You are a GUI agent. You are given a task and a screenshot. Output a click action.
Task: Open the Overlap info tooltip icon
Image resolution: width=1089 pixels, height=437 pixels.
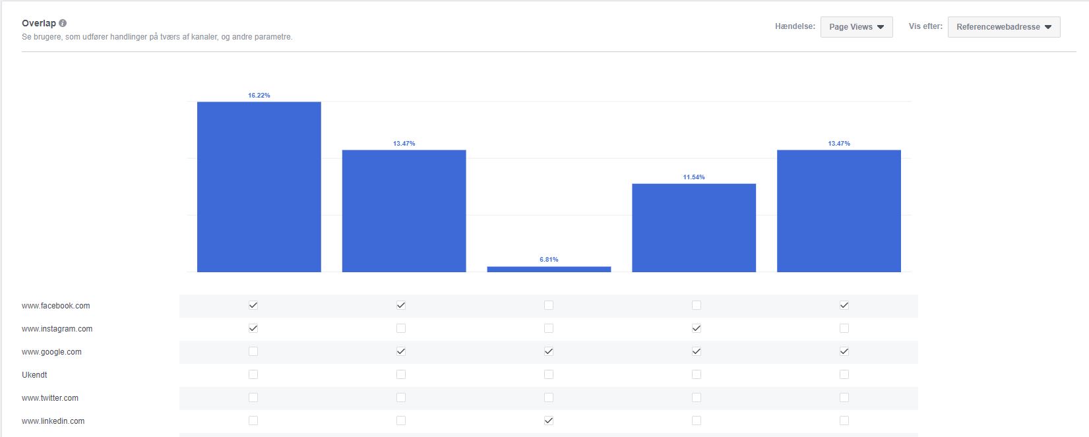[62, 22]
